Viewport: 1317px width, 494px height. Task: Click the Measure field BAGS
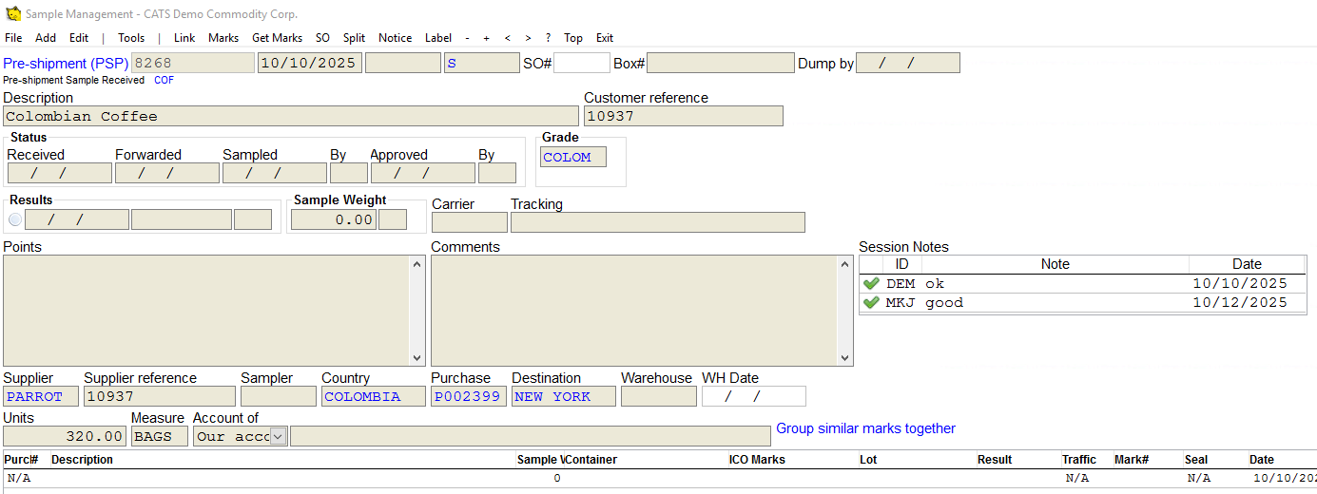(x=159, y=436)
